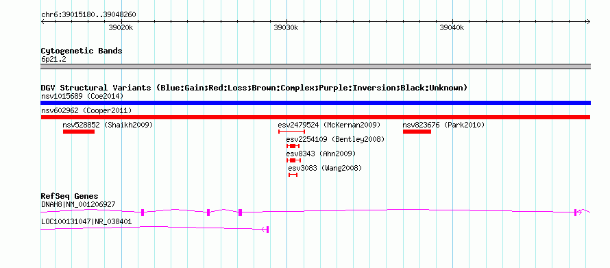Screen dimensions: 610x268
Task: Click the LOC100131047|NR_038401 gene label
Action: tap(86, 221)
